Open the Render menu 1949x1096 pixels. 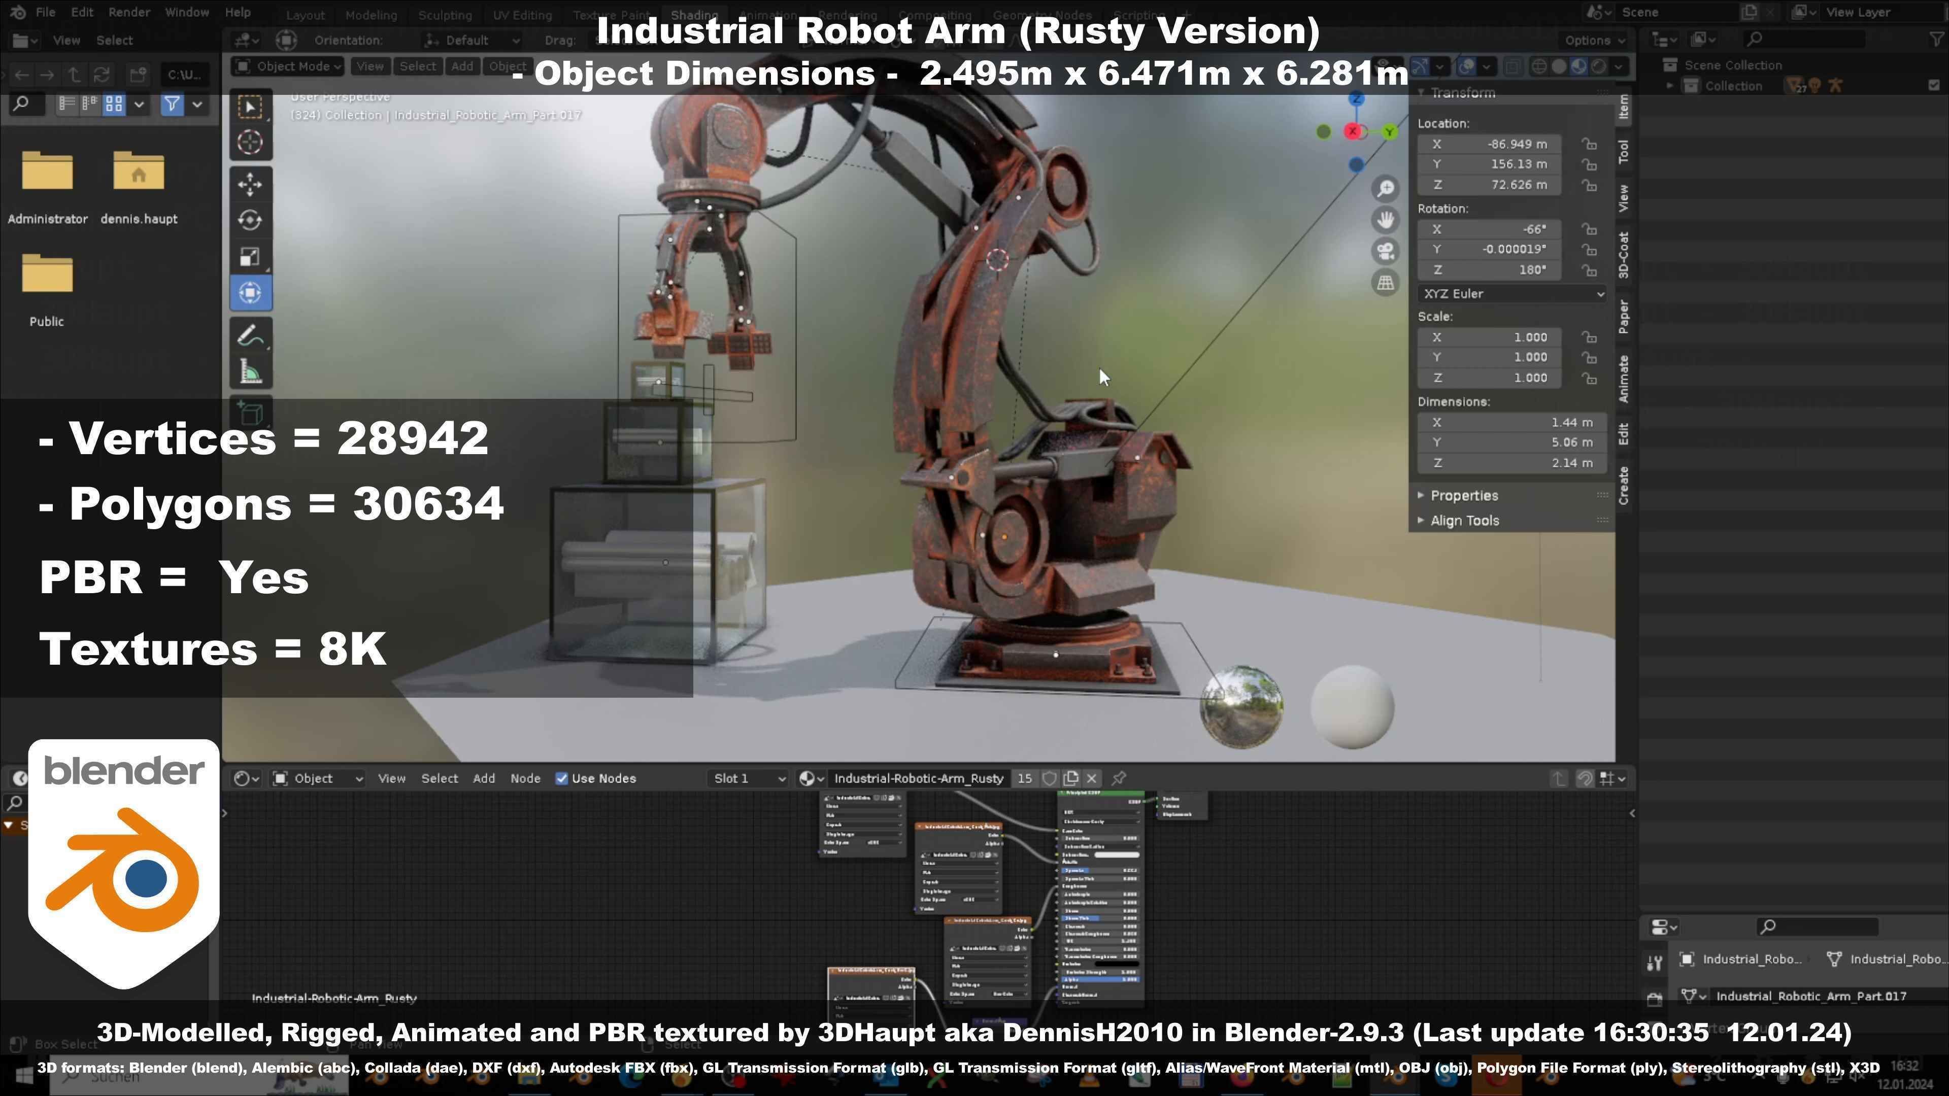coord(128,12)
